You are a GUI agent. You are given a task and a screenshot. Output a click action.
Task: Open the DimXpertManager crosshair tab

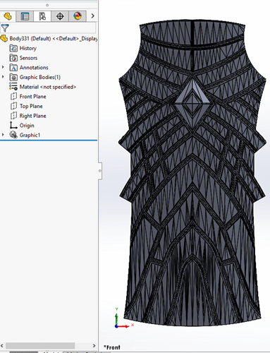60,16
